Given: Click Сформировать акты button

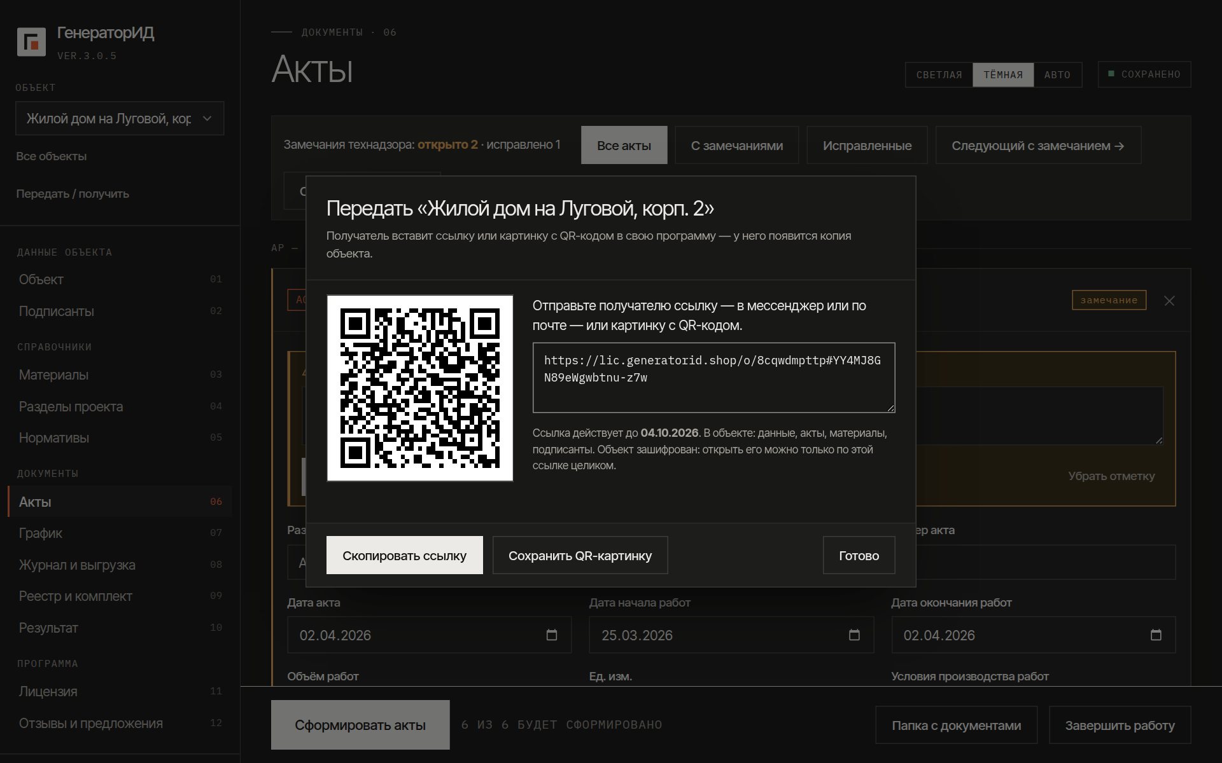Looking at the screenshot, I should click(360, 725).
